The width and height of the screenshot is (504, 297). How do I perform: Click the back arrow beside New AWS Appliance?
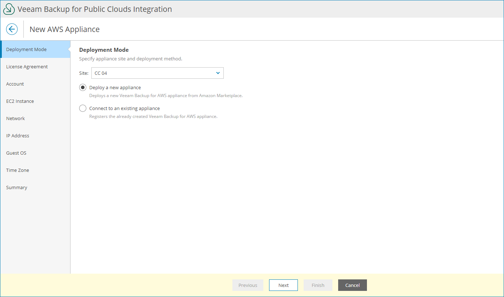12,29
